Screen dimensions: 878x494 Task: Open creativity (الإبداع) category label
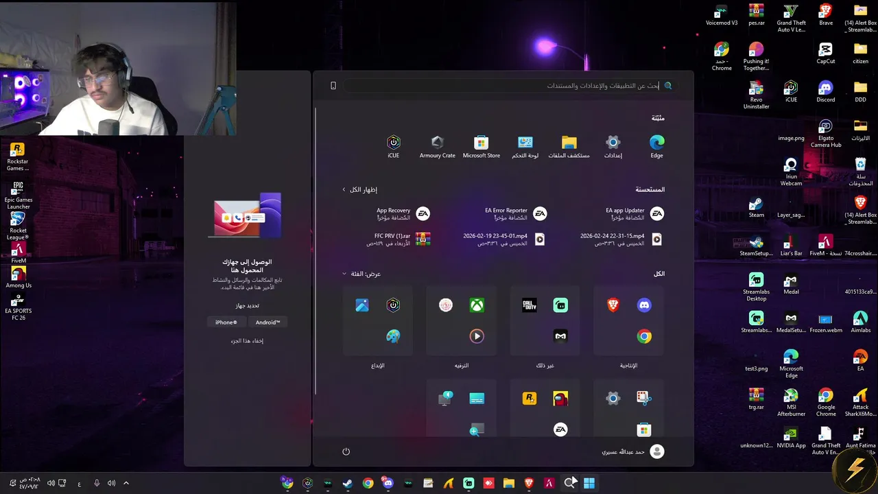tap(378, 366)
